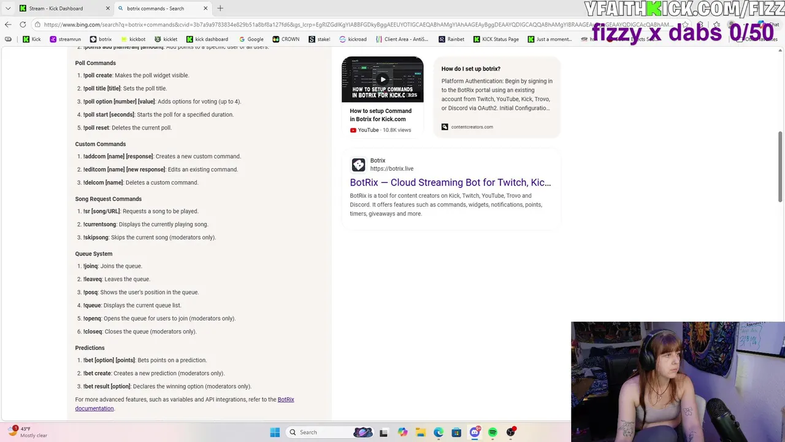
Task: Open the kickbot bookmark
Action: pyautogui.click(x=132, y=39)
